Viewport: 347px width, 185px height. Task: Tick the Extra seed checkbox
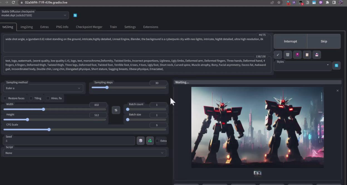pyautogui.click(x=157, y=141)
